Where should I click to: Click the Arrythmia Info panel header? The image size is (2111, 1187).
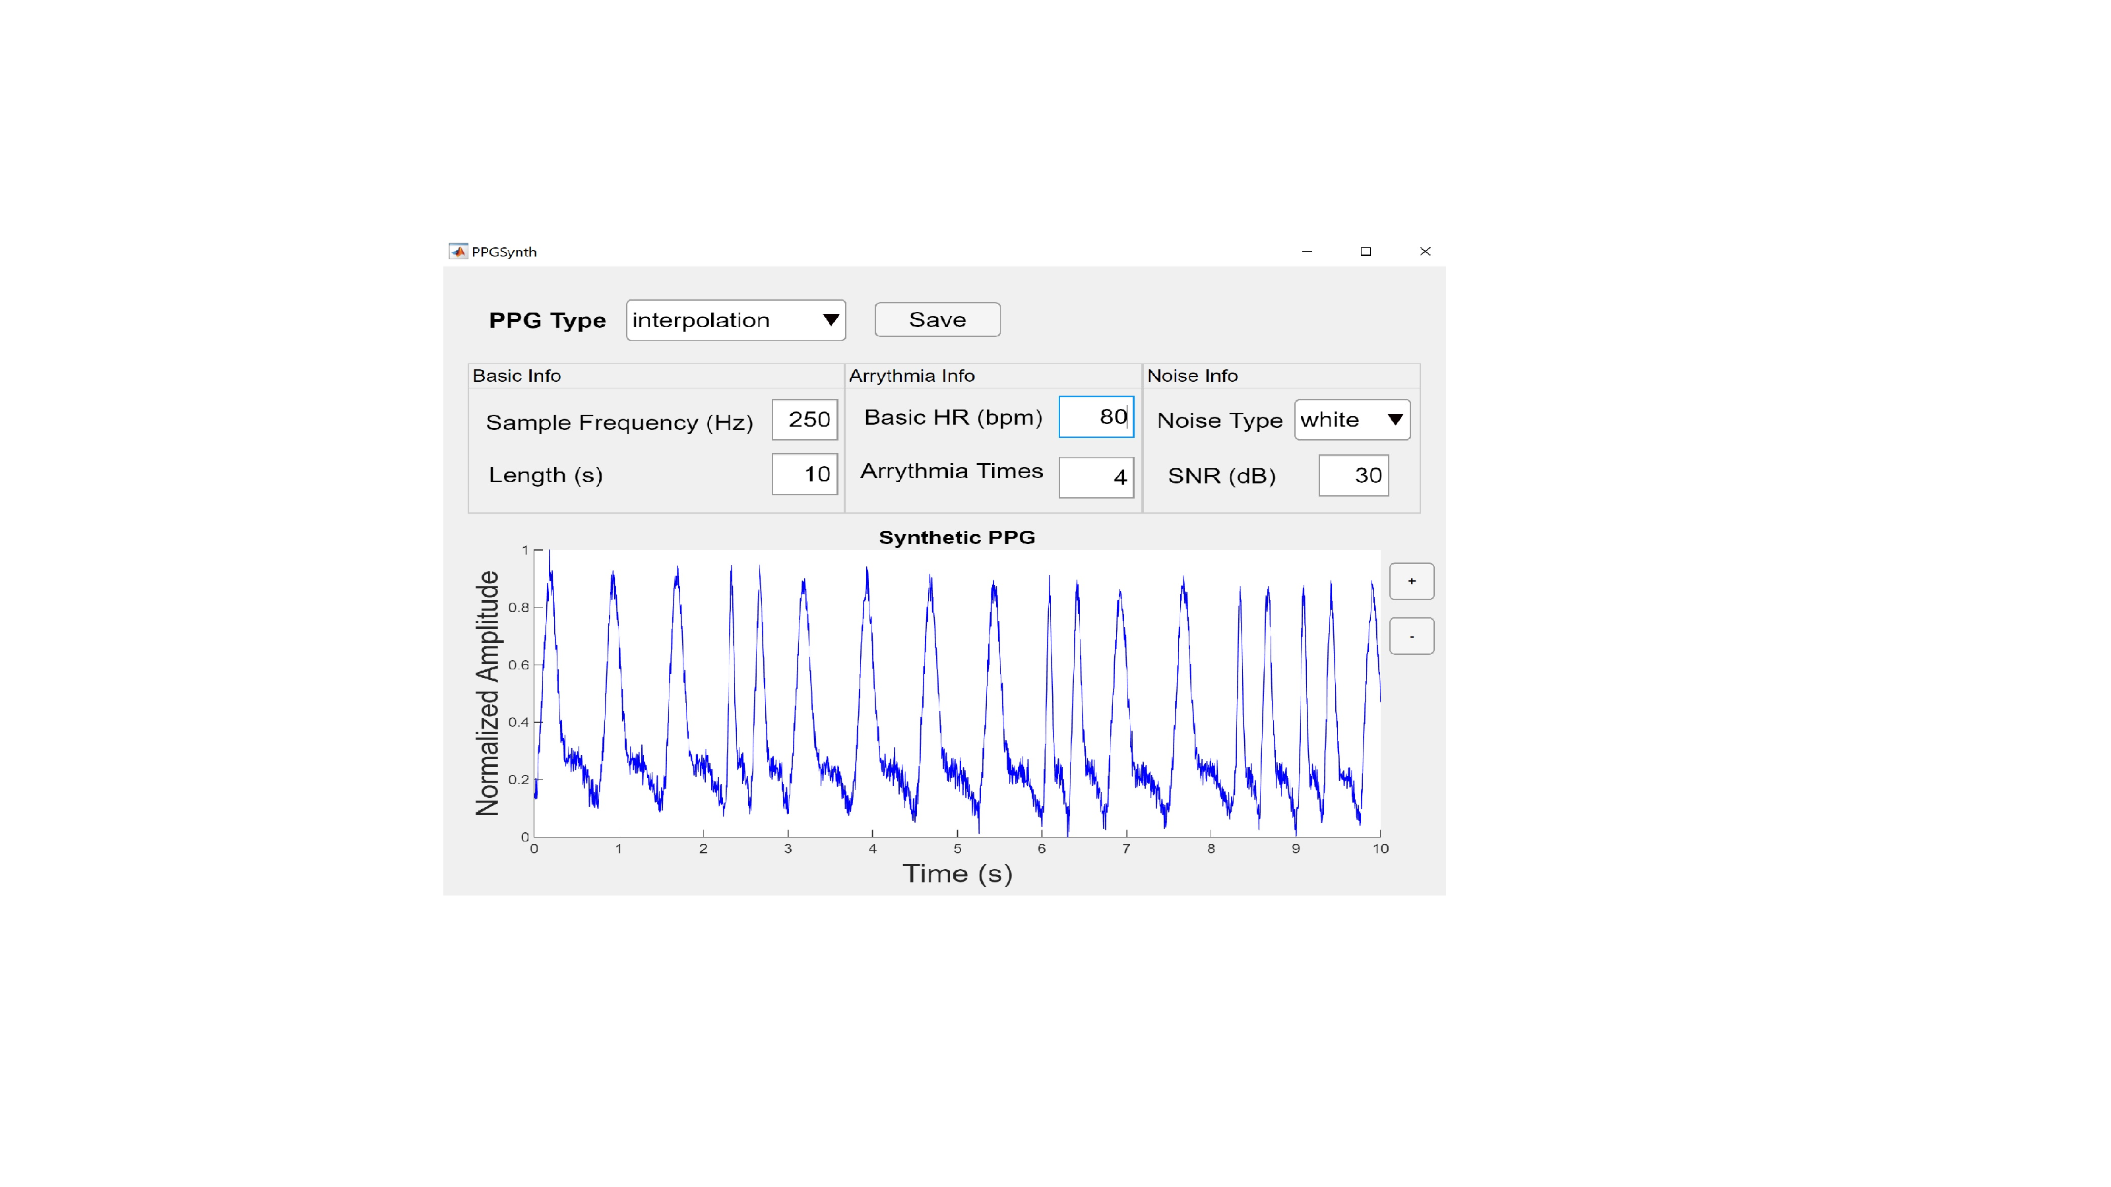click(912, 375)
